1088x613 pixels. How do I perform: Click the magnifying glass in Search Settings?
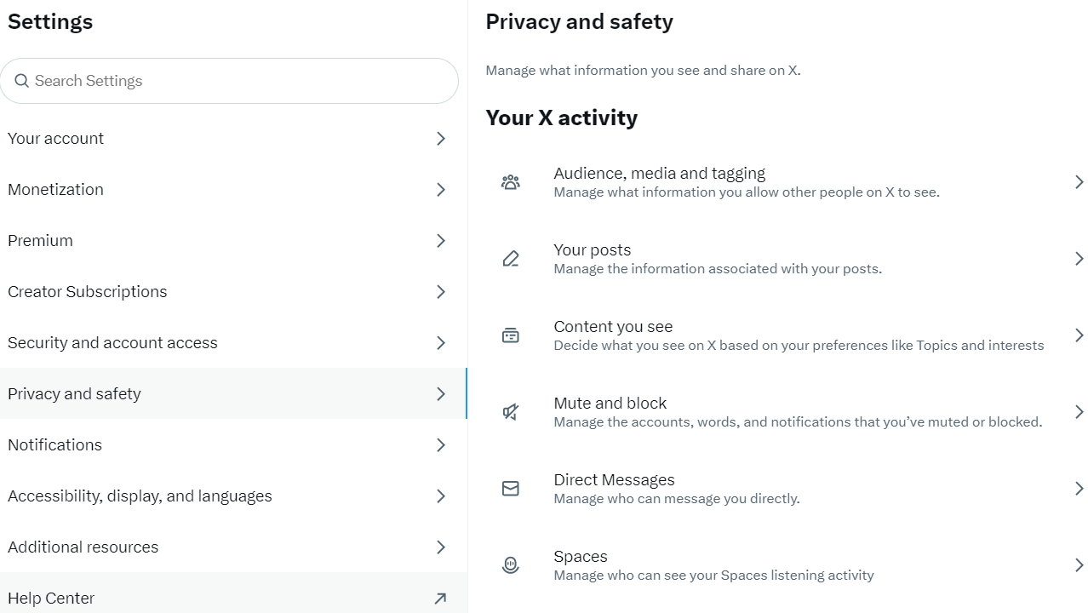tap(22, 80)
